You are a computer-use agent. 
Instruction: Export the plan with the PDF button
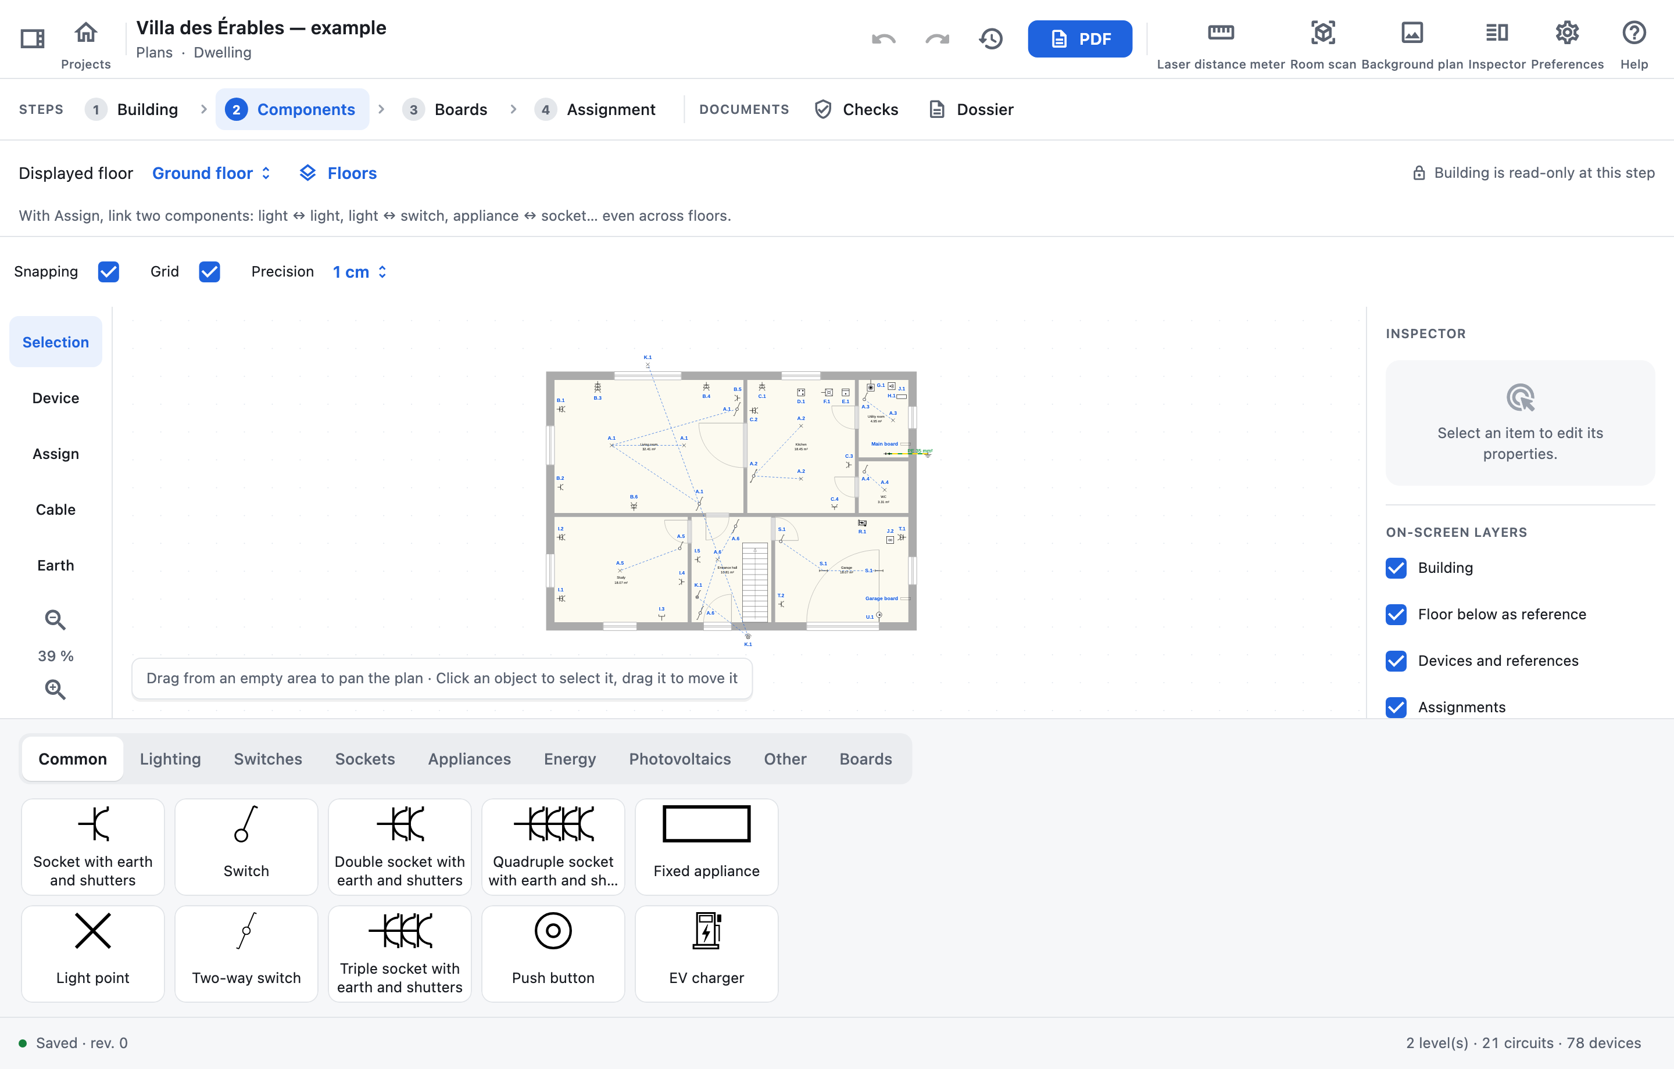[1079, 39]
